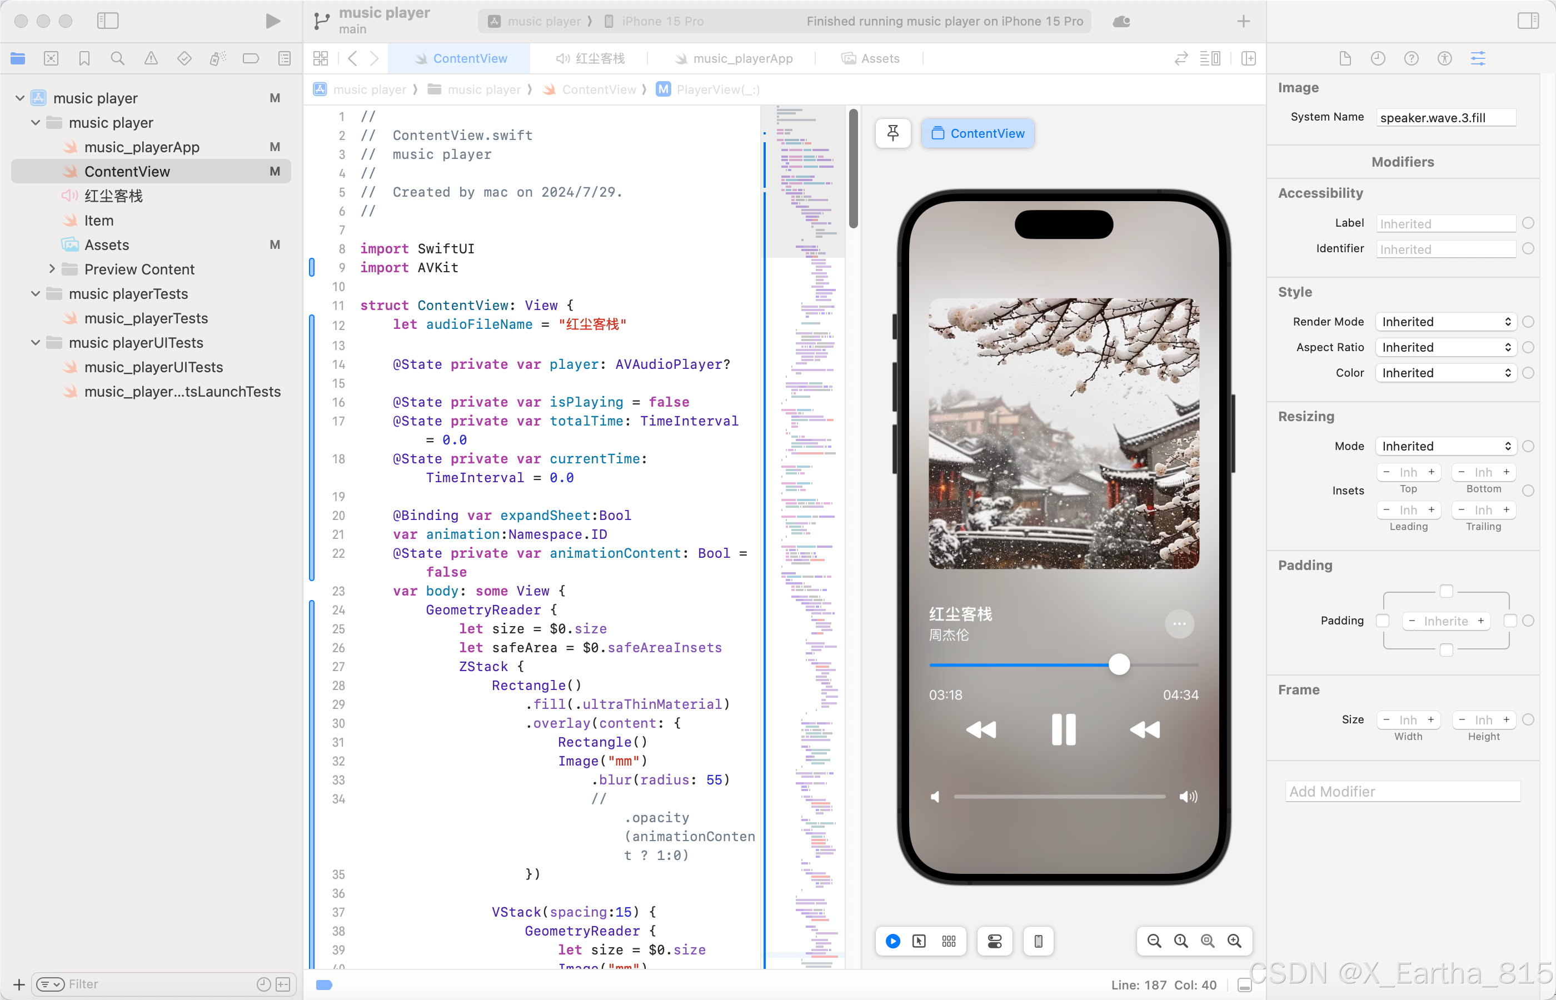Image resolution: width=1556 pixels, height=1000 pixels.
Task: Open the Render Mode dropdown
Action: [x=1445, y=322]
